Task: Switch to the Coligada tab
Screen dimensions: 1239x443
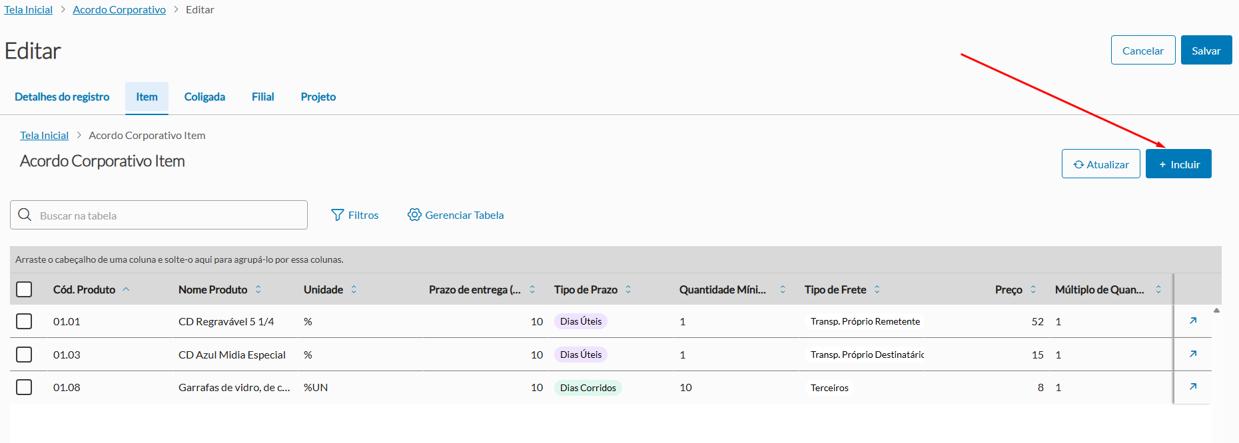Action: pos(205,97)
